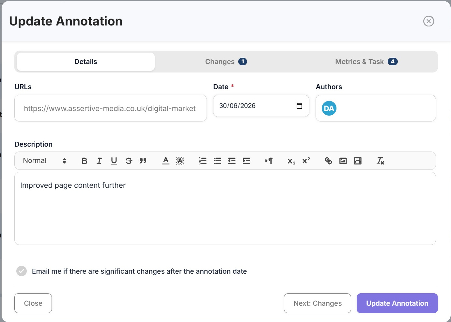Click the 'Email me if there are significant changes' label
This screenshot has width=451, height=322.
[139, 271]
